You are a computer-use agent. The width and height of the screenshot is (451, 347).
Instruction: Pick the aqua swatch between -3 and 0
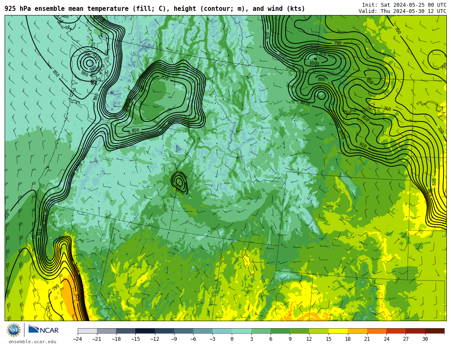[222, 331]
